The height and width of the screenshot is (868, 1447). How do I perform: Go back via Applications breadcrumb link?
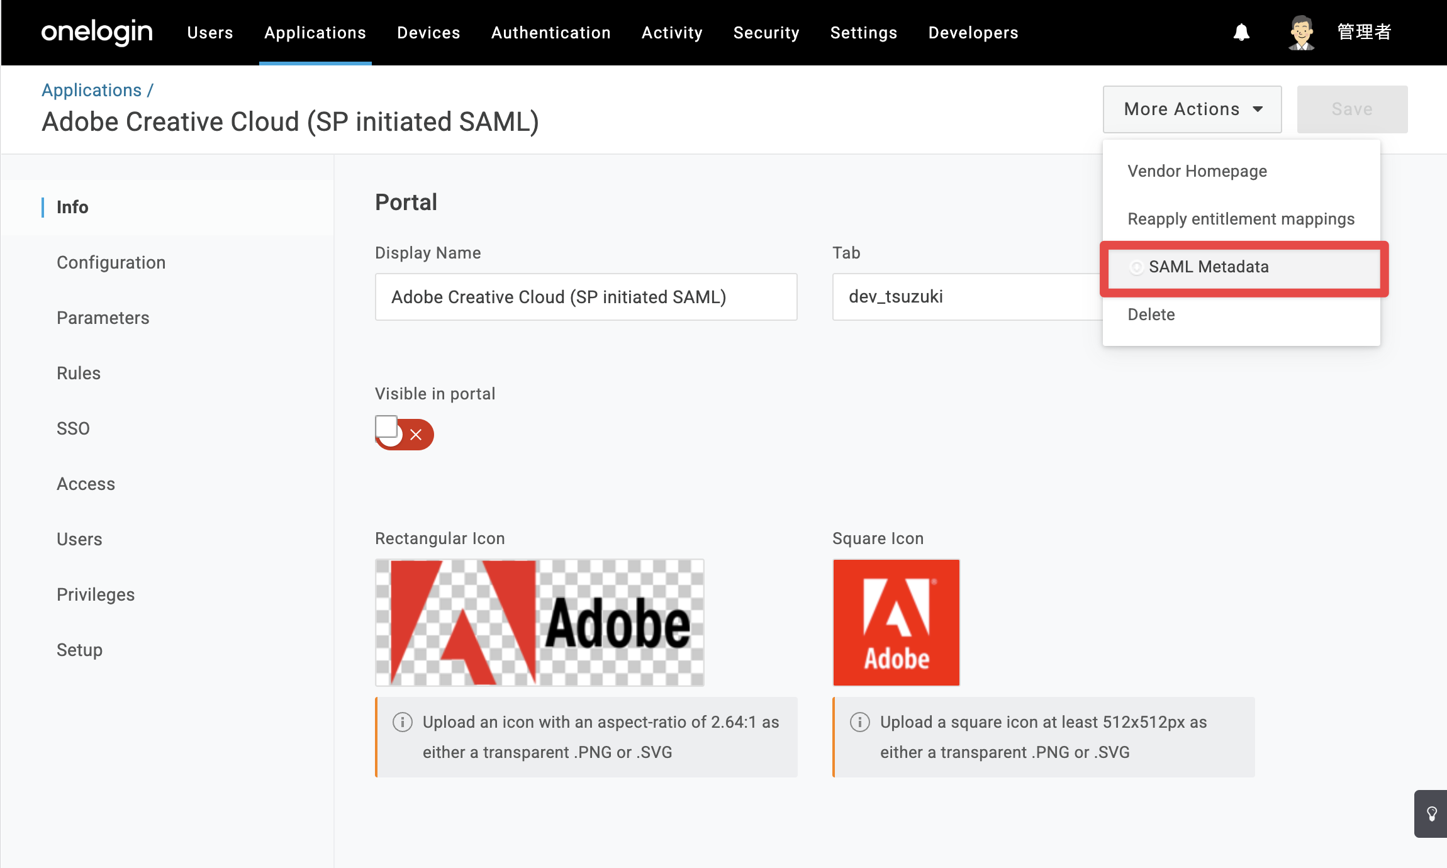tap(92, 90)
